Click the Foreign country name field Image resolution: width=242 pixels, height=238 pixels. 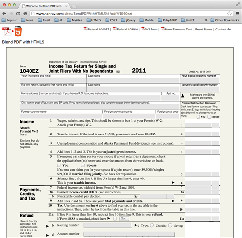pyautogui.click(x=61, y=116)
